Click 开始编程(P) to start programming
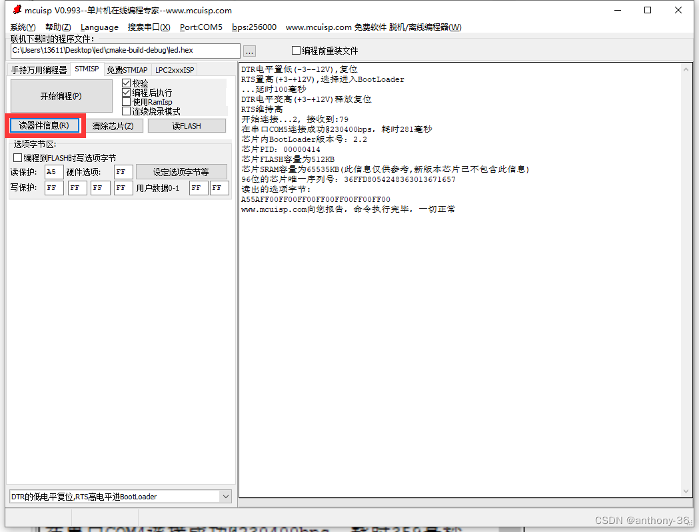Screen dimensions: 699x532 61,96
